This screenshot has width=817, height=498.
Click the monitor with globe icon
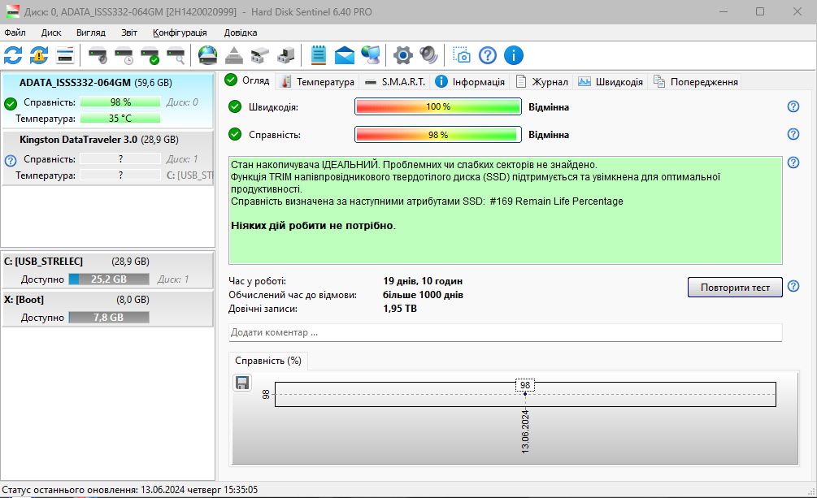pyautogui.click(x=371, y=55)
